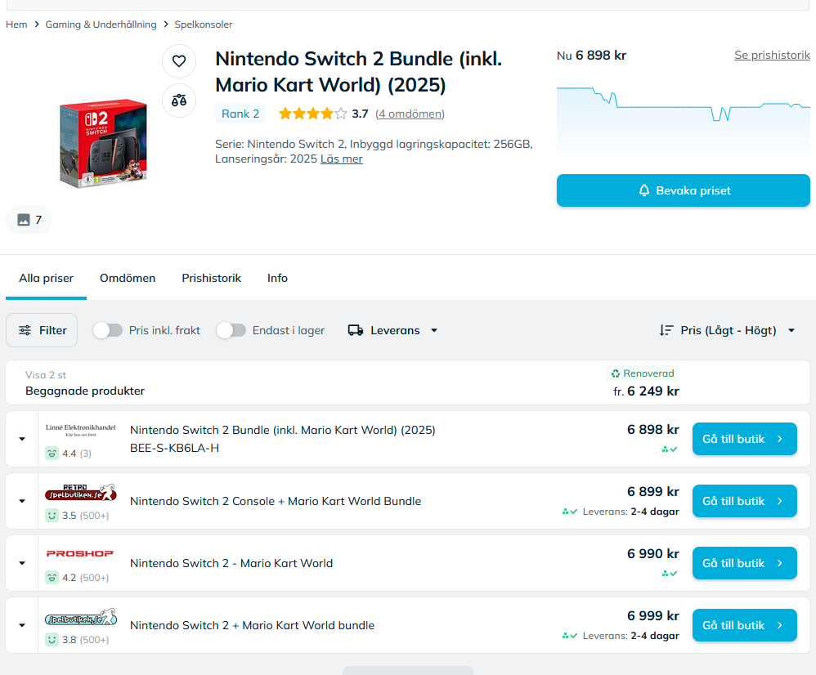Click the delivery truck icon

point(356,330)
